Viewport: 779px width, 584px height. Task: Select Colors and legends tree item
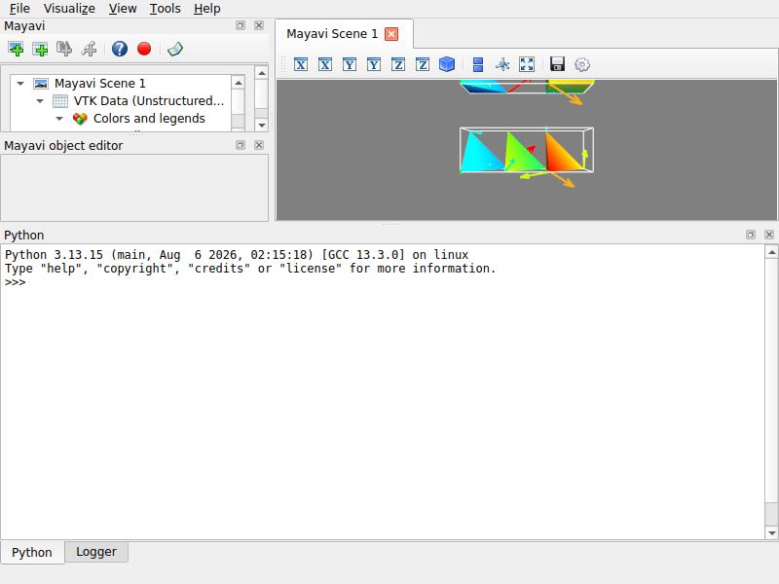tap(149, 119)
